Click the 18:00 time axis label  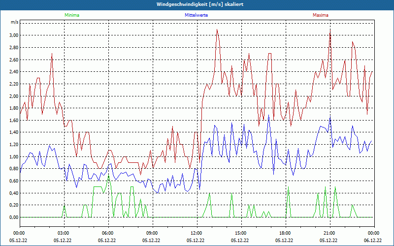point(286,233)
